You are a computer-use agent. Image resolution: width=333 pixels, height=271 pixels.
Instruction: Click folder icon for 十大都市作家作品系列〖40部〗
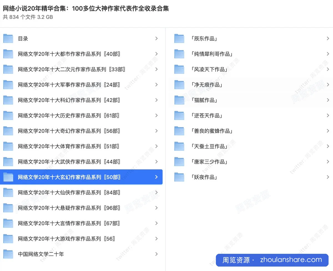[x=8, y=54]
